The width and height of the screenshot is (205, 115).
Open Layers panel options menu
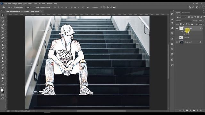[x=204, y=13]
